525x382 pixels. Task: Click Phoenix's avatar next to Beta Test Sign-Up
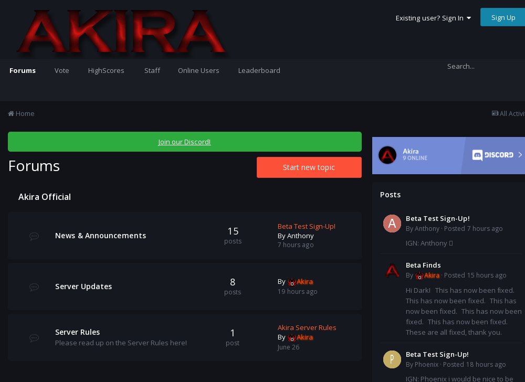(x=392, y=359)
